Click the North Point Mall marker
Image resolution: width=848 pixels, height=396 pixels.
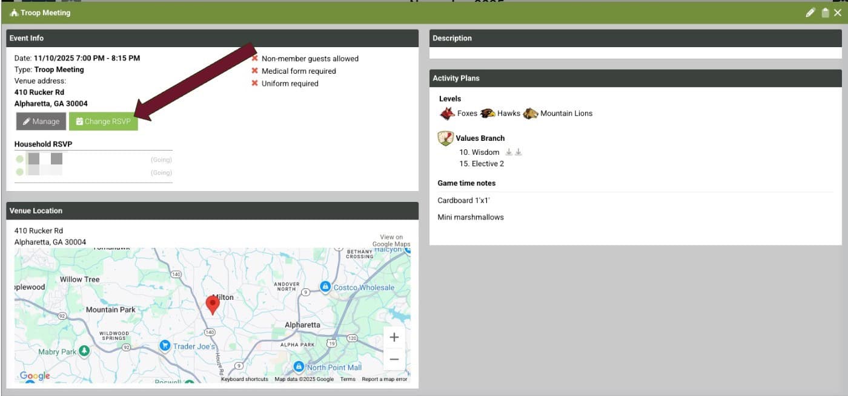tap(299, 366)
